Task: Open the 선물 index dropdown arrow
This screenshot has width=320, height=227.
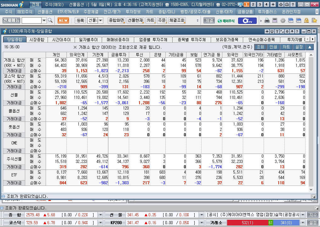Action: [202, 215]
